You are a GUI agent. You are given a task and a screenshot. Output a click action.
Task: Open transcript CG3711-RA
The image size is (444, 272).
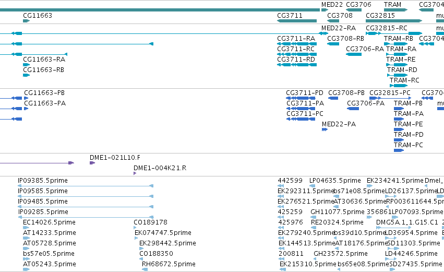click(296, 39)
